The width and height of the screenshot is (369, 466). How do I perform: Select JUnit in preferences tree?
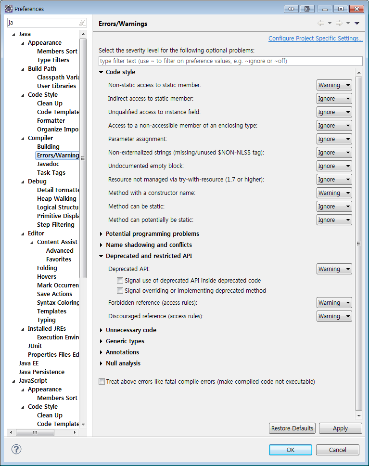tap(35, 346)
